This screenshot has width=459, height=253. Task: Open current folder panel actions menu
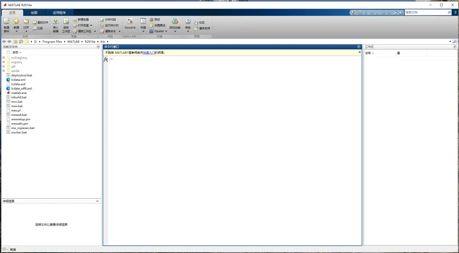(98, 47)
